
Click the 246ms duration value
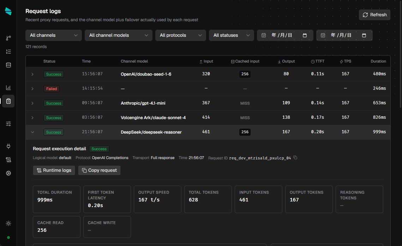point(379,88)
